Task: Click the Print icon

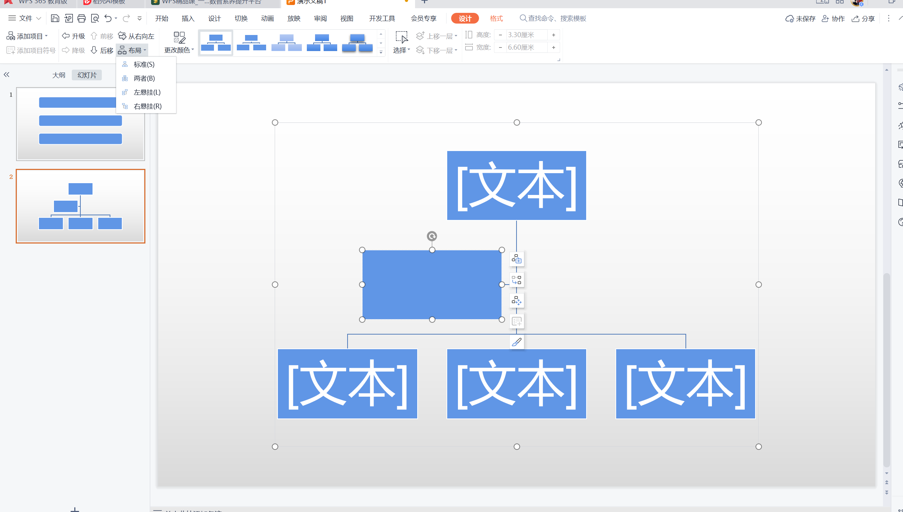Action: [x=81, y=18]
